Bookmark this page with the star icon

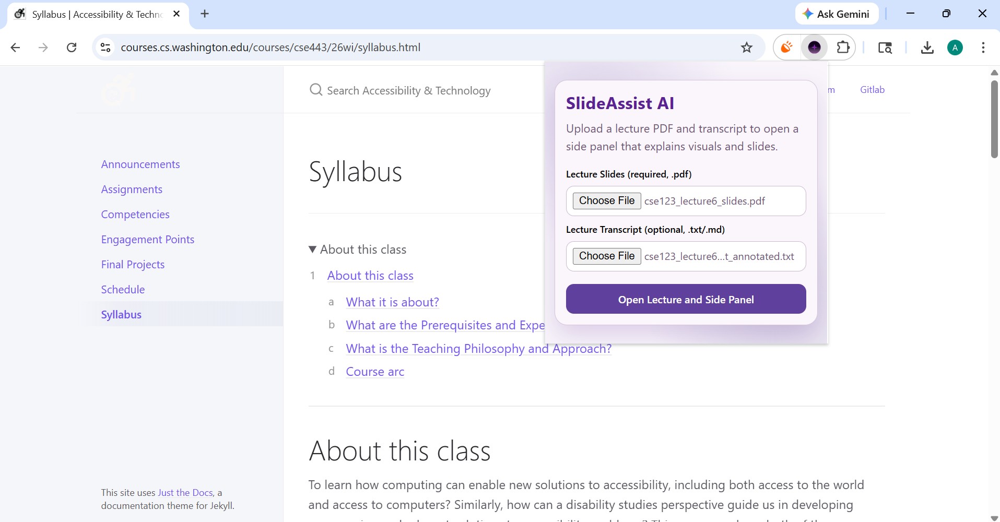747,47
